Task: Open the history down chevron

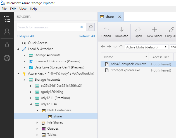Action: (x=115, y=47)
